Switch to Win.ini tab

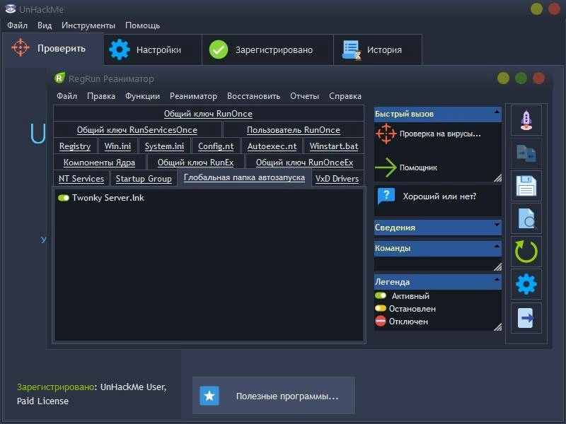coord(117,146)
